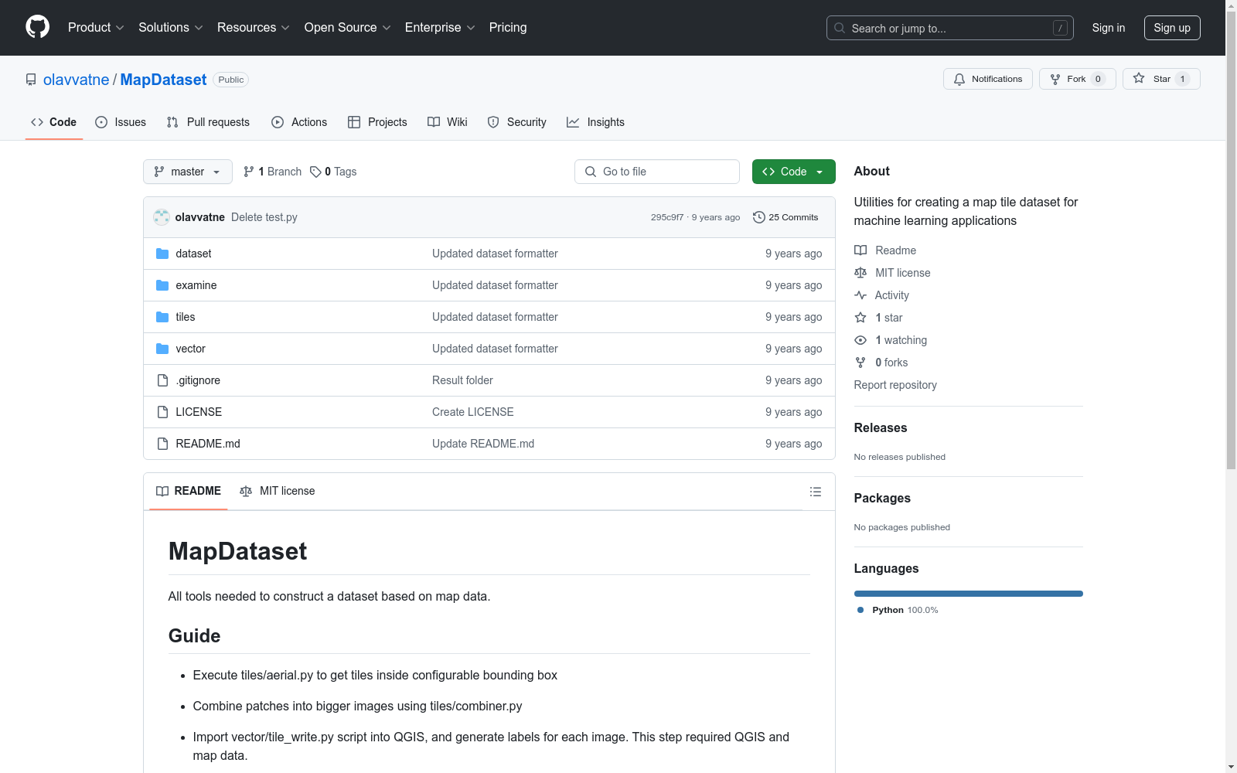The height and width of the screenshot is (773, 1237).
Task: Switch to the Projects tab
Action: 377,122
